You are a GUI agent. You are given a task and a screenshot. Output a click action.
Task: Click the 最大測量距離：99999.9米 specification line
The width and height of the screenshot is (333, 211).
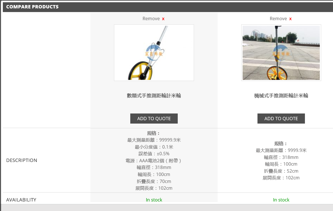click(154, 140)
